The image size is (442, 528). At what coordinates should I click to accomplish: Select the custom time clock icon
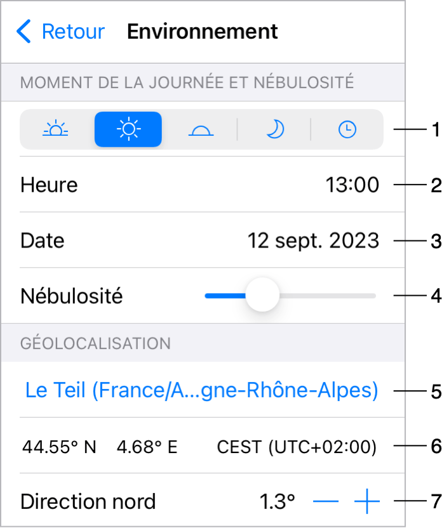pos(347,129)
